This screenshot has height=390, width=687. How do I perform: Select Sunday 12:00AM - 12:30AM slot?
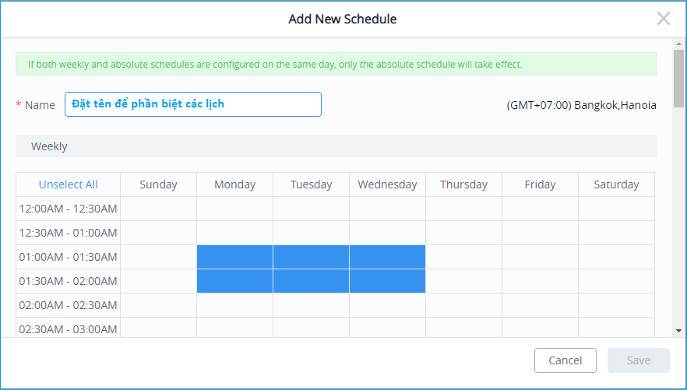[159, 209]
